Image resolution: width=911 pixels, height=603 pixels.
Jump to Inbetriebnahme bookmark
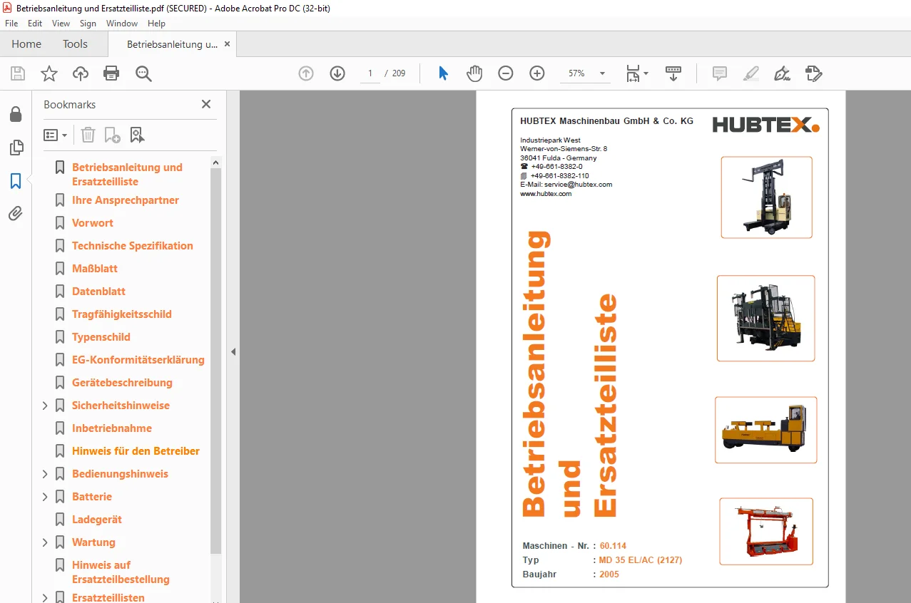tap(112, 428)
